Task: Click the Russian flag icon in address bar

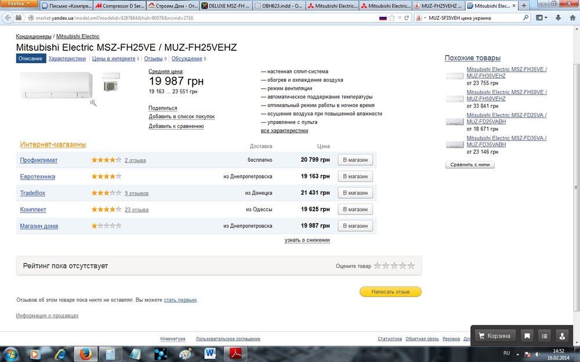Action: [383, 18]
